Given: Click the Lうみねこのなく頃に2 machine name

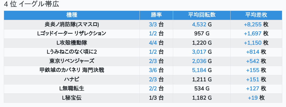Looking at the screenshot, I should point(72,52).
